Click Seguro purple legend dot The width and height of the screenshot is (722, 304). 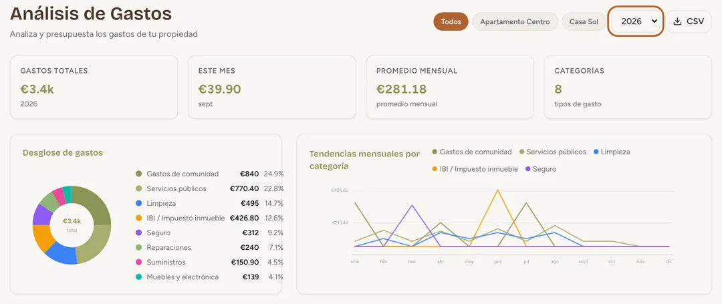tap(527, 169)
